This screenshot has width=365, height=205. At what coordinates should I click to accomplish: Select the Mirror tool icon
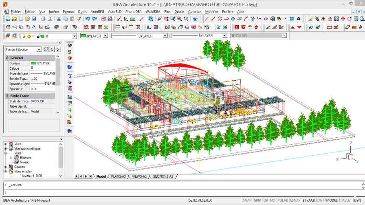pos(323,19)
